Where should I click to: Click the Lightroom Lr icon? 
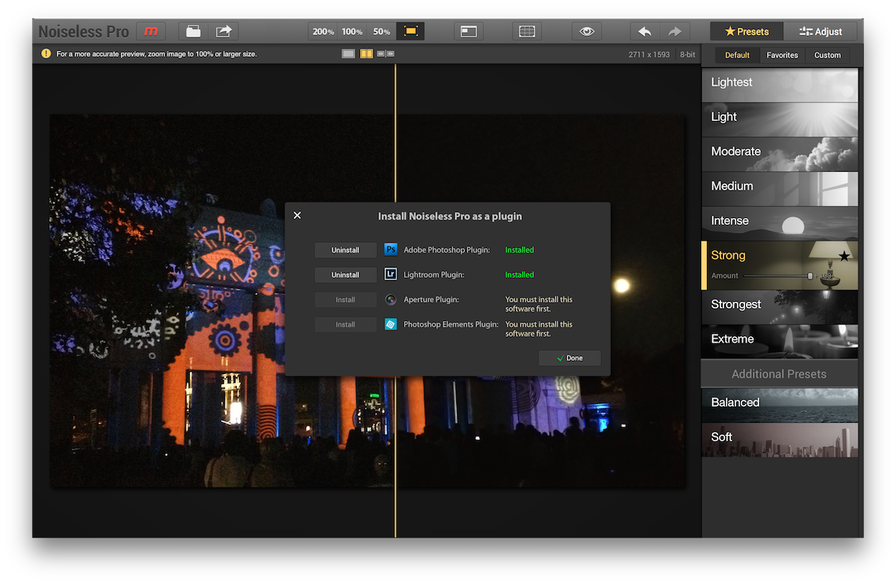click(x=391, y=274)
